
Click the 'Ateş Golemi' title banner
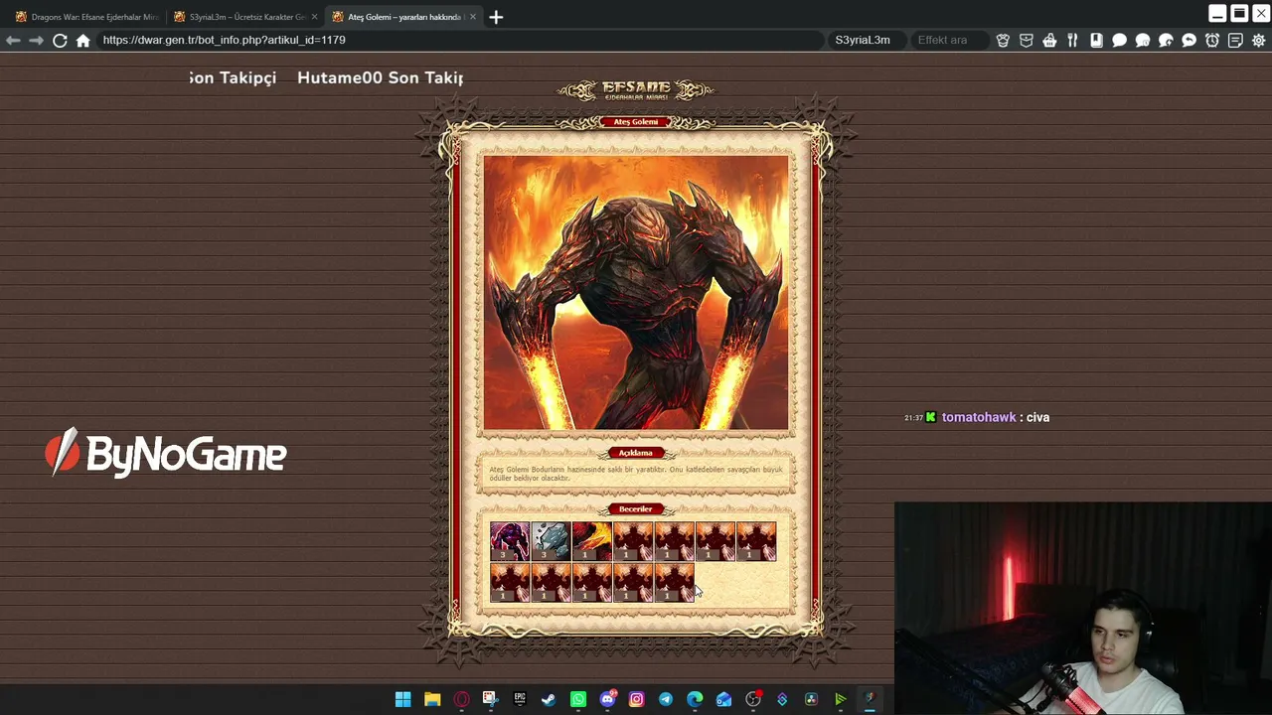click(x=636, y=122)
